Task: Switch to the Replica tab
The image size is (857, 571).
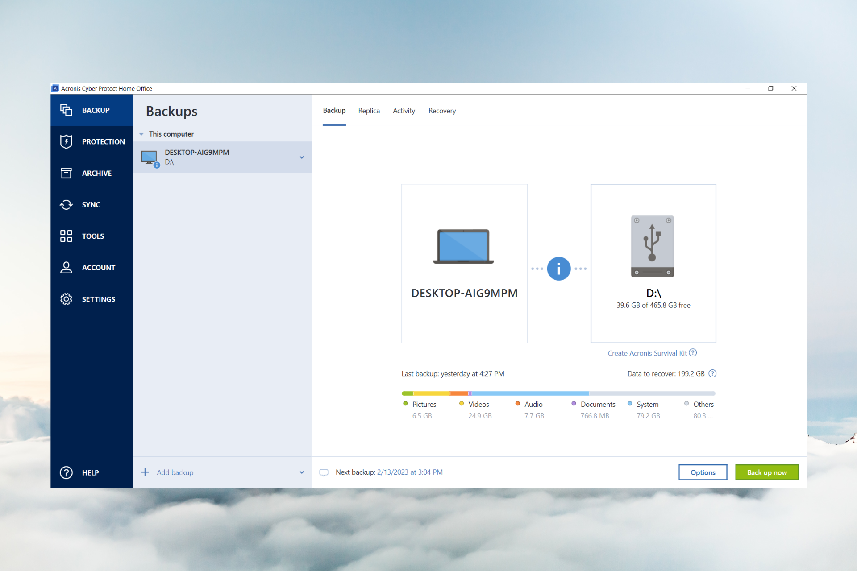Action: (369, 111)
